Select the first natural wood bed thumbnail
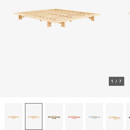Screen dimensions: 130x130 [x=14, y=116]
